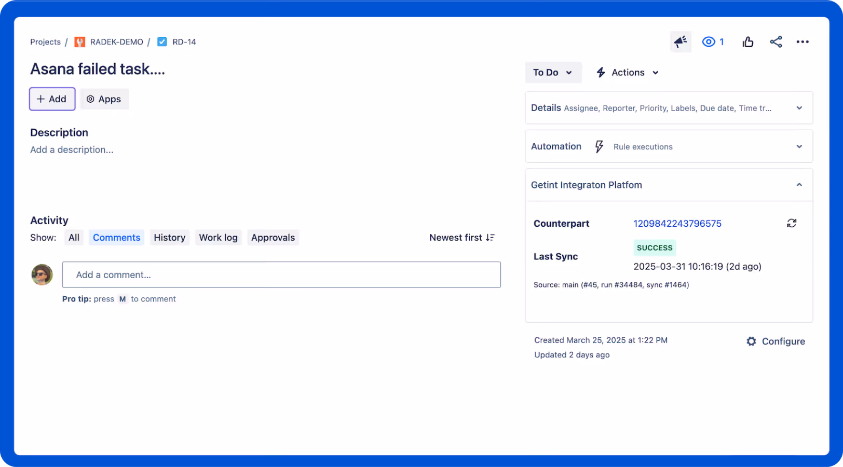
Task: Open RADEK-DEMO breadcrumb link
Action: [x=116, y=42]
